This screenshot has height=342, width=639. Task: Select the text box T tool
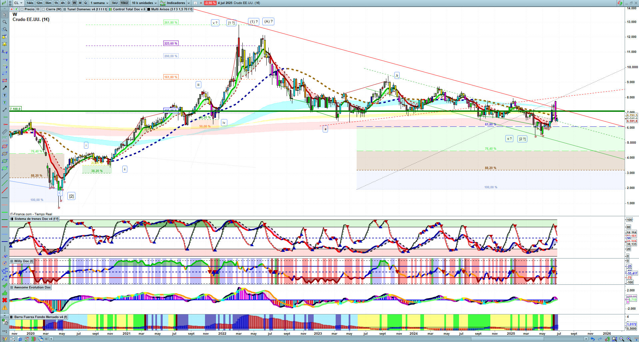point(5,95)
